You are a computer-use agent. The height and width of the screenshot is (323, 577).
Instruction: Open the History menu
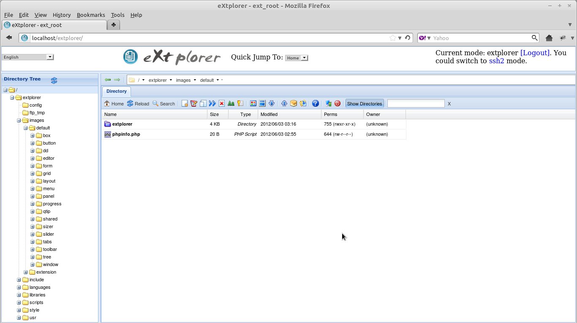coord(62,15)
